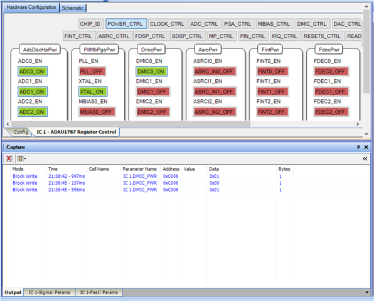Image resolution: width=374 pixels, height=301 pixels.
Task: Pin the Capture panel
Action: click(358, 147)
